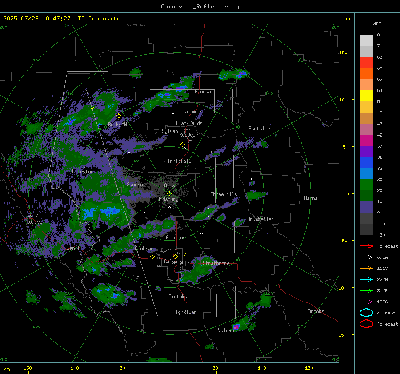Click the Banff town label

(x=73, y=248)
